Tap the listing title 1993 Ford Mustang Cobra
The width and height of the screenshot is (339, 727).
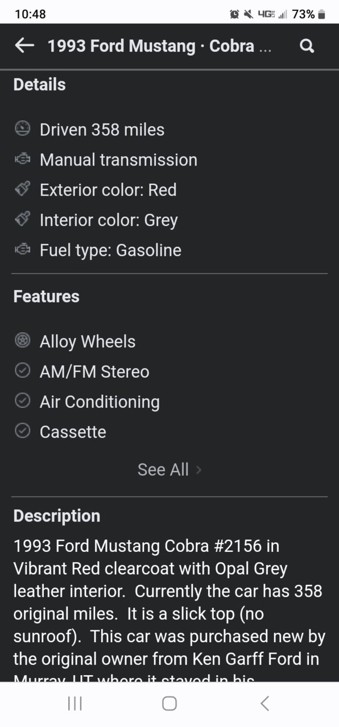(160, 46)
